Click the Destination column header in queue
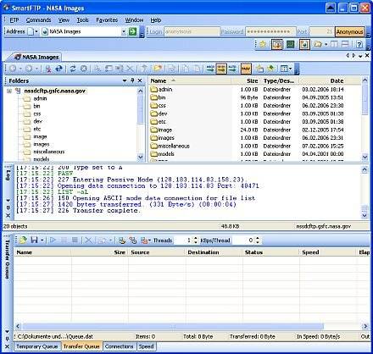373x354 pixels. (x=214, y=252)
